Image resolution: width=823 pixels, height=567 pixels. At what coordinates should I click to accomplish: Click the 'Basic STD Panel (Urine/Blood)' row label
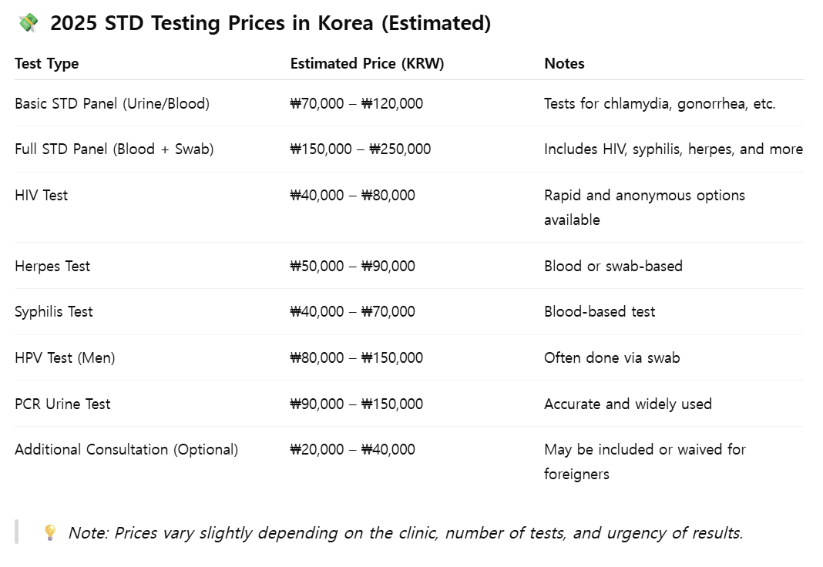click(x=113, y=103)
